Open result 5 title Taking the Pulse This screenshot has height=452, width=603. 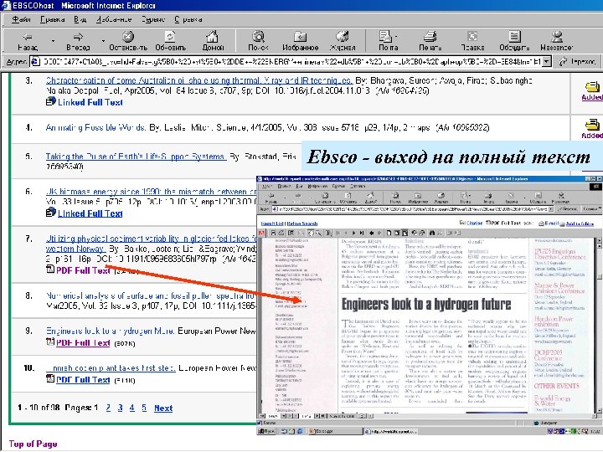[136, 157]
